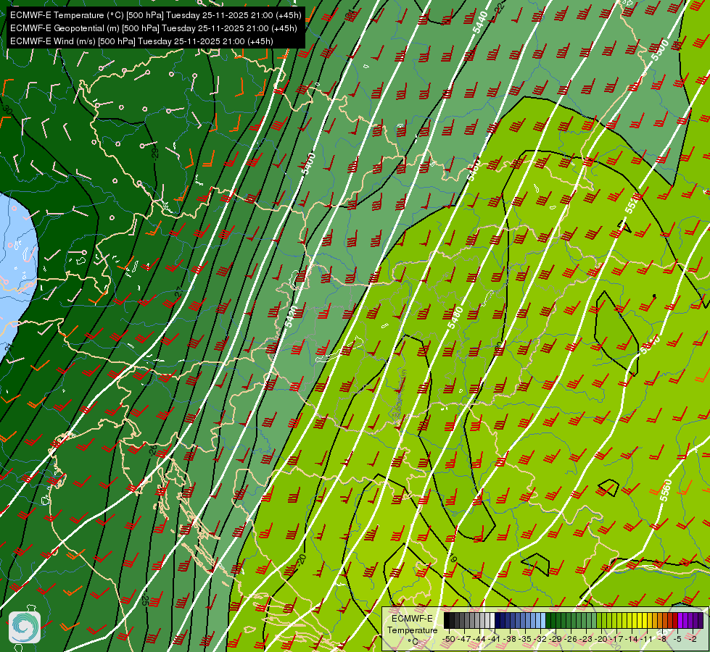Click the 5500 geopotential contour label
710x652 pixels.
click(659, 51)
